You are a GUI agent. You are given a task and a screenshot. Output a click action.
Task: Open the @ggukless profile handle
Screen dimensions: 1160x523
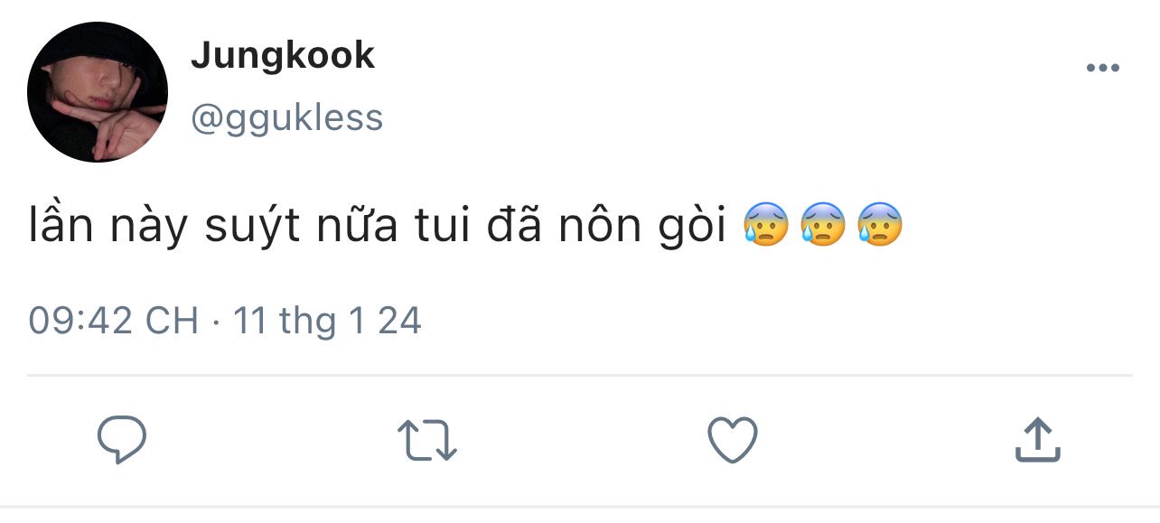coord(287,117)
